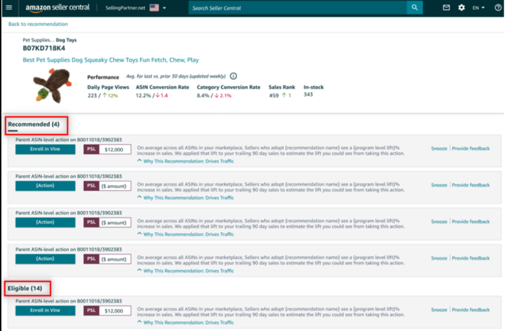Snooze the fourth Recommended row
The height and width of the screenshot is (331, 506).
click(439, 258)
